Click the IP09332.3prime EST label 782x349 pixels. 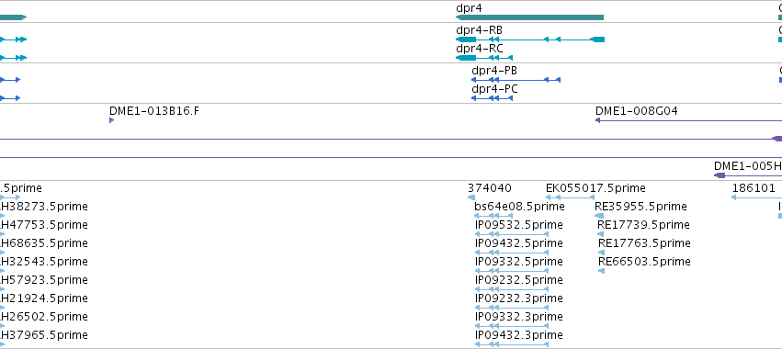tap(518, 317)
